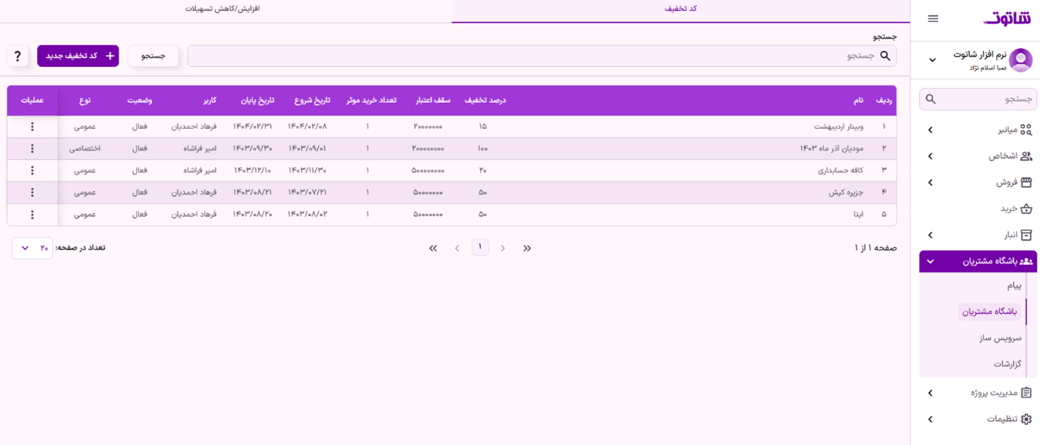Click the hamburger menu icon in sidebar header
The image size is (1040, 445).
933,18
